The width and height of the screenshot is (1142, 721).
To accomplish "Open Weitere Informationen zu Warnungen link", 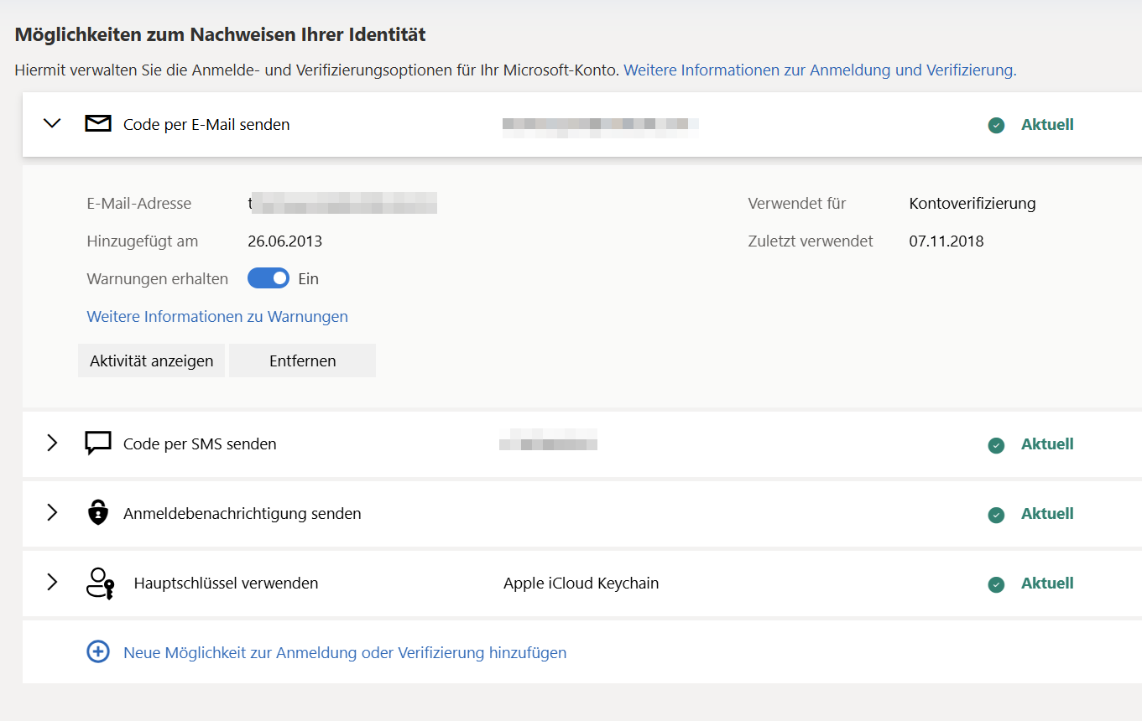I will point(217,316).
